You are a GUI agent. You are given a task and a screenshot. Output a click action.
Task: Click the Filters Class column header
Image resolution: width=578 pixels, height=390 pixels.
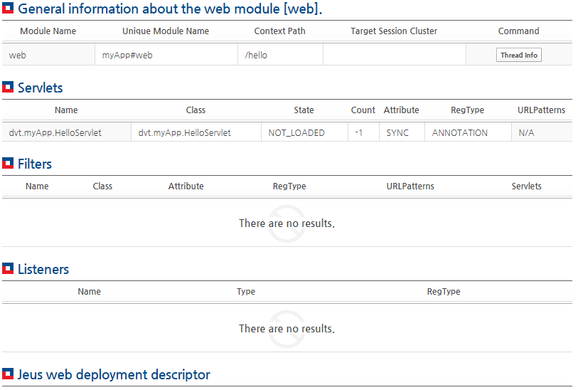pyautogui.click(x=102, y=186)
